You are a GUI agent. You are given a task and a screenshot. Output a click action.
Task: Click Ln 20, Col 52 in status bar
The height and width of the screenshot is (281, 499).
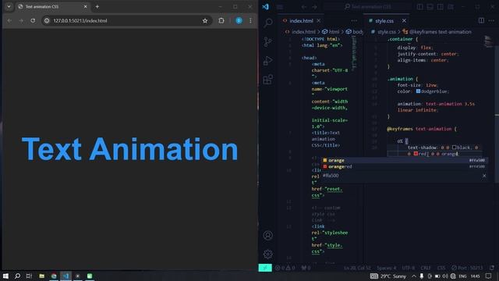pyautogui.click(x=357, y=268)
